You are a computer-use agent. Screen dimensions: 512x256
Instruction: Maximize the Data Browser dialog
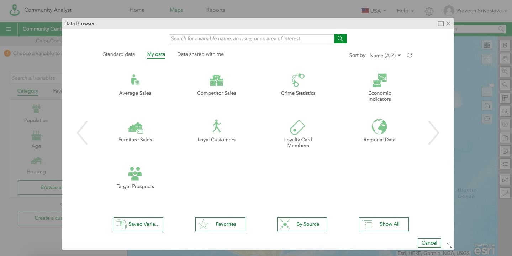441,23
